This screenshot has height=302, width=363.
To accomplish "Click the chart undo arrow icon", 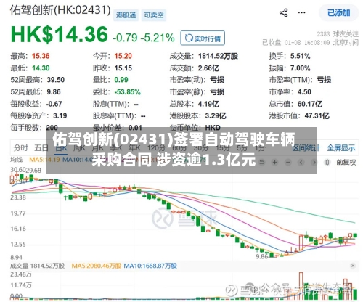I will tap(261, 162).
